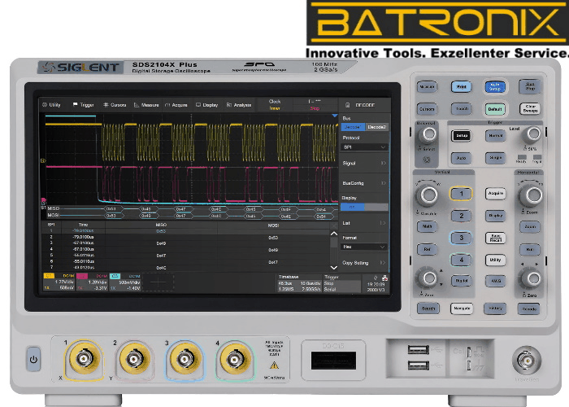Open the C1 channel info box
Screen dimensions: 569x407
coord(59,282)
